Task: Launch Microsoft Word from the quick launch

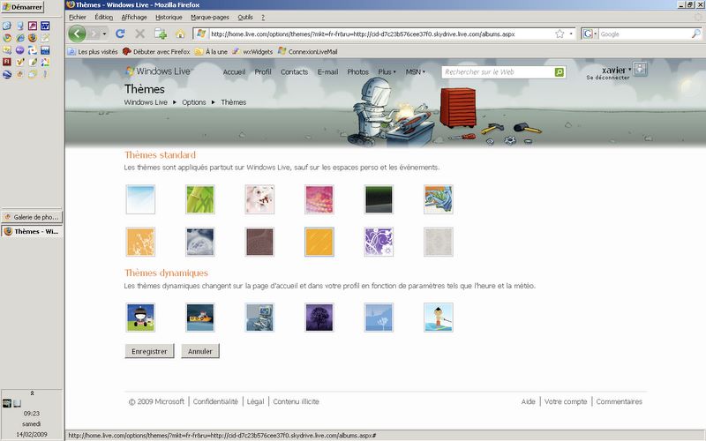Action: coord(45,26)
